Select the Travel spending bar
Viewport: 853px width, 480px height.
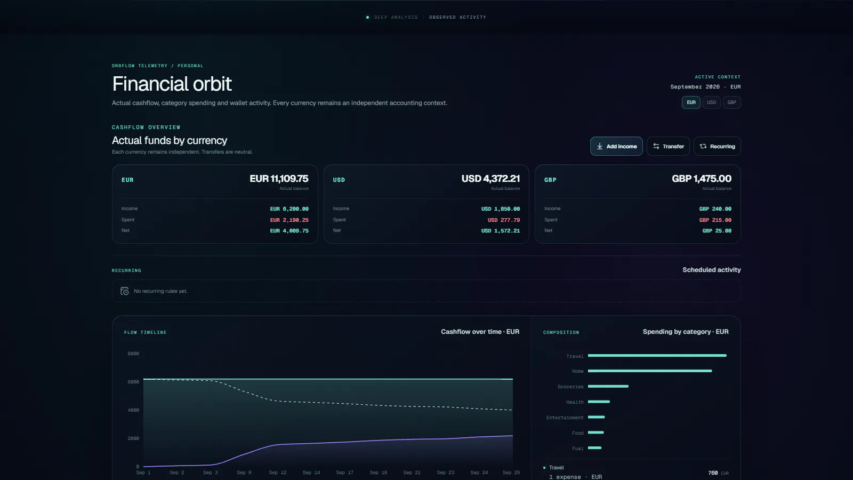657,356
